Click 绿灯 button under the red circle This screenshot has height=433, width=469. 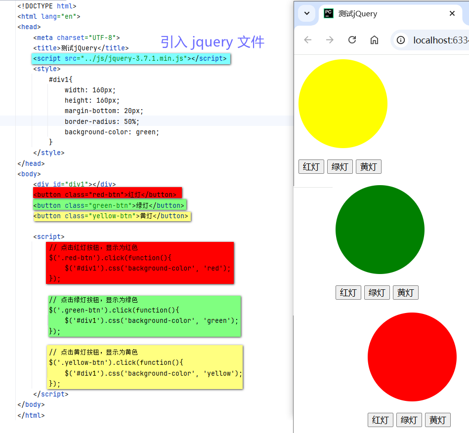pyautogui.click(x=409, y=420)
